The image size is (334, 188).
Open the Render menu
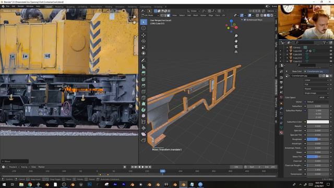pos(21,6)
